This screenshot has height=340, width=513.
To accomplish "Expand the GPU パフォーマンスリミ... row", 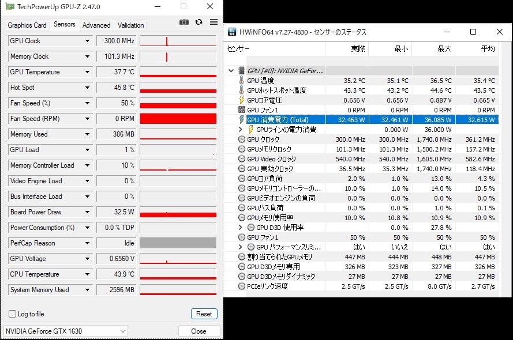I will pyautogui.click(x=241, y=247).
